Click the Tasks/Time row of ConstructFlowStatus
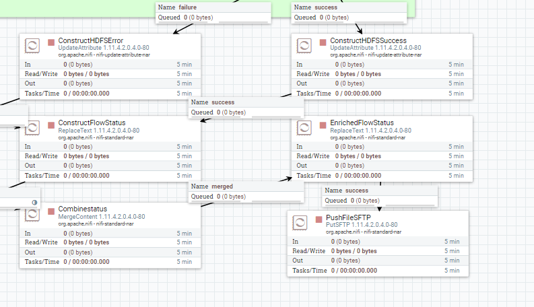 coord(110,176)
